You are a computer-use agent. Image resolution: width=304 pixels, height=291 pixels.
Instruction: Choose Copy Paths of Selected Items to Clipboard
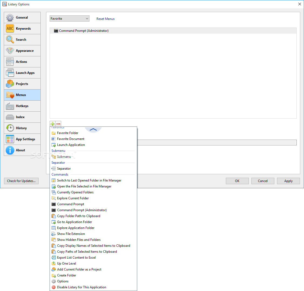pos(93,252)
